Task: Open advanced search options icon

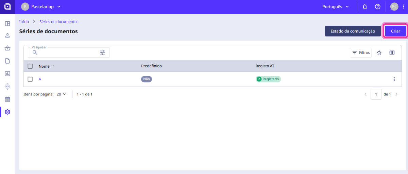Action: tap(103, 52)
